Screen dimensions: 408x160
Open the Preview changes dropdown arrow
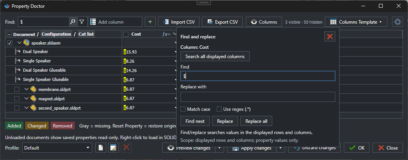pos(219,148)
